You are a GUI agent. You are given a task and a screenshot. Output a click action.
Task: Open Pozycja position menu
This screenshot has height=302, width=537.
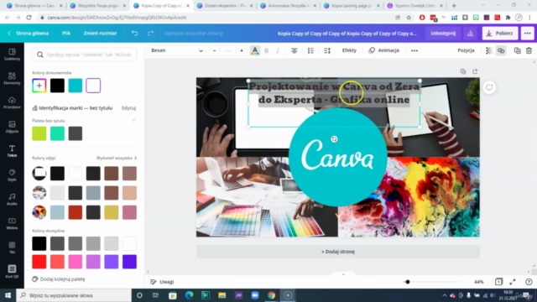[466, 50]
